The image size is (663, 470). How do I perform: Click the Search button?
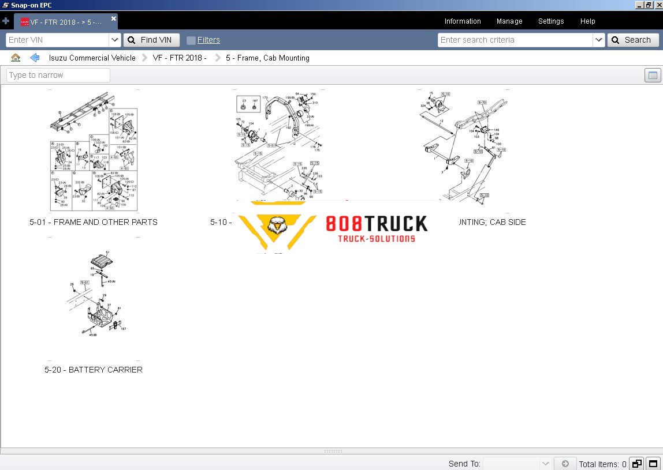point(633,40)
